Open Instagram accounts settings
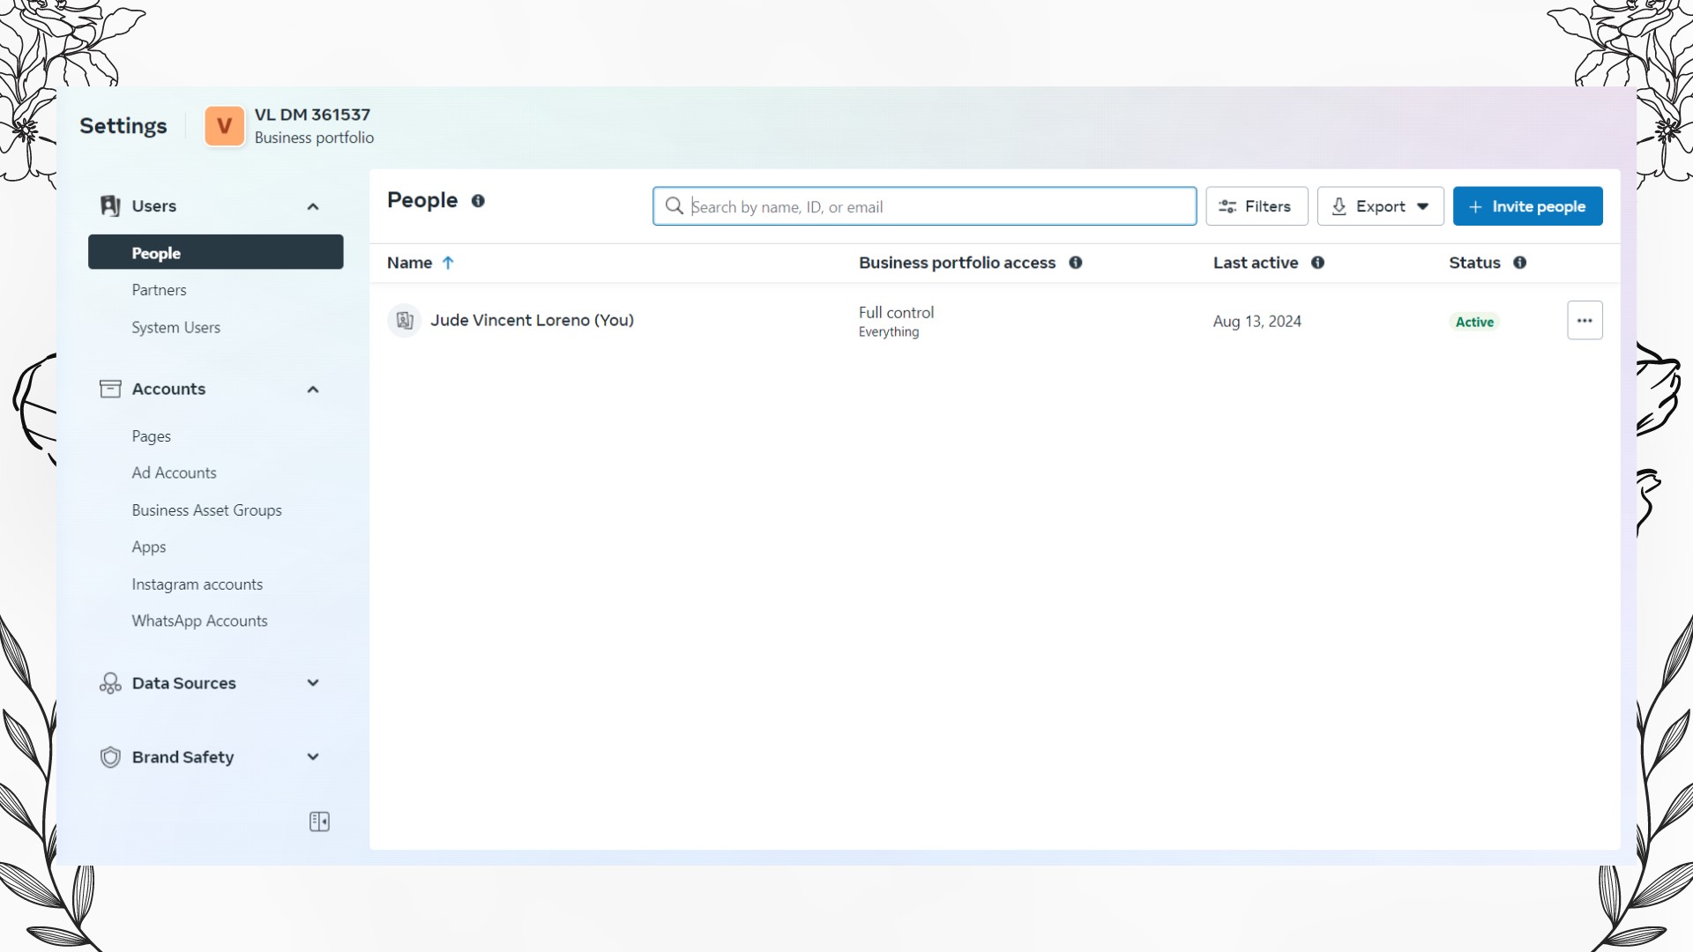Viewport: 1693px width, 952px height. [197, 584]
